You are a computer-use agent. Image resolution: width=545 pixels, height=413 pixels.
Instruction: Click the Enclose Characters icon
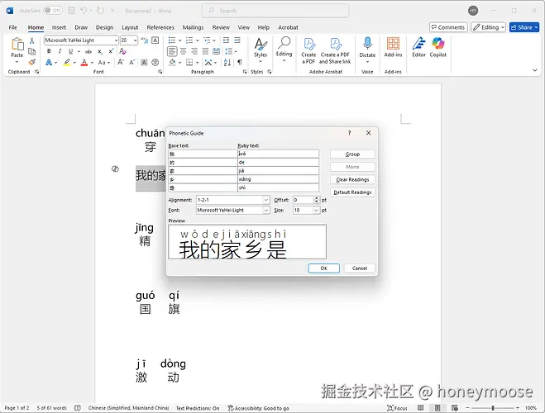[x=155, y=63]
